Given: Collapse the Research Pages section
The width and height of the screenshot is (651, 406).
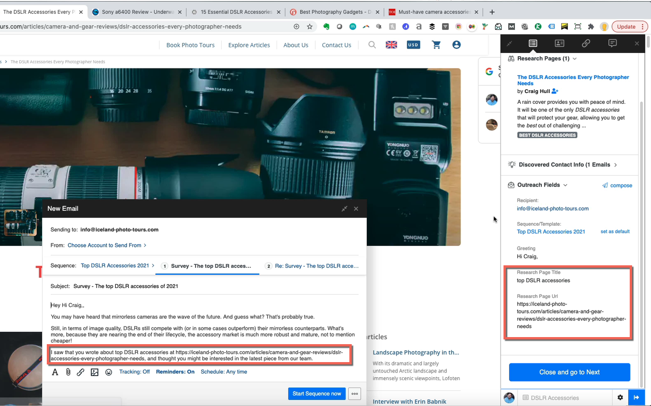Looking at the screenshot, I should (x=574, y=59).
